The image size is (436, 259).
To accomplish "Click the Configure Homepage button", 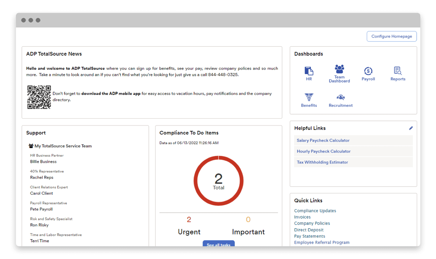I will (x=392, y=36).
